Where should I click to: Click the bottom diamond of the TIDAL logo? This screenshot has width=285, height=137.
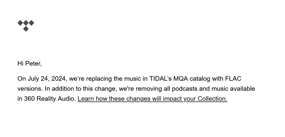pos(26,29)
